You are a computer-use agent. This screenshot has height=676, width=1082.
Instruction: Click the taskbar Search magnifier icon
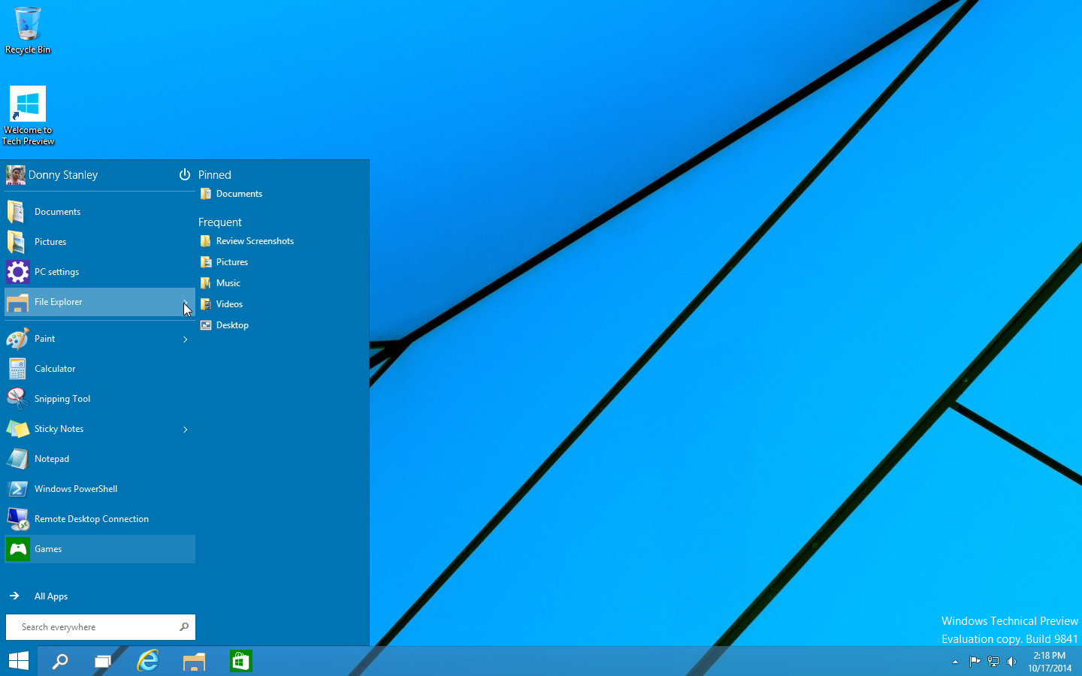tap(60, 661)
